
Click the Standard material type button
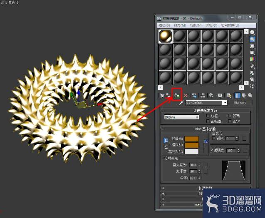click(x=240, y=103)
